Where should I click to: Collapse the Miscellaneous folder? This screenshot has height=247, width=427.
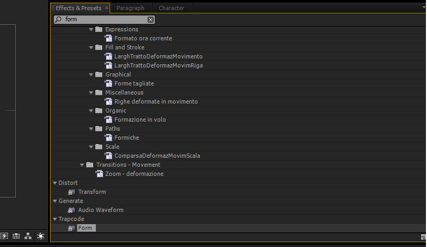tap(91, 92)
